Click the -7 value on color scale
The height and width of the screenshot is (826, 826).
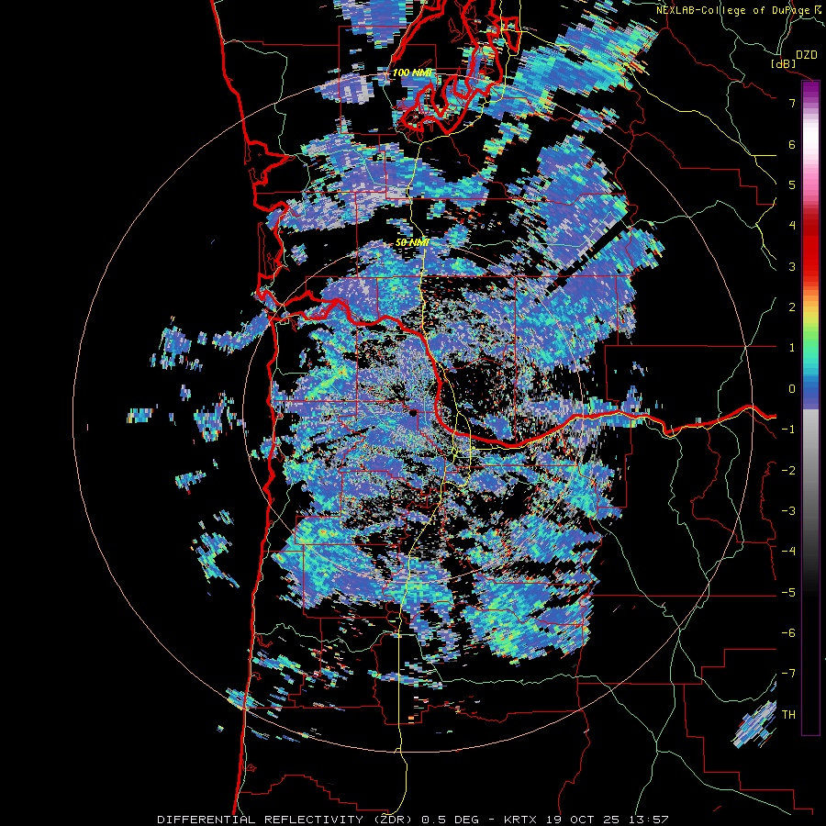point(788,674)
